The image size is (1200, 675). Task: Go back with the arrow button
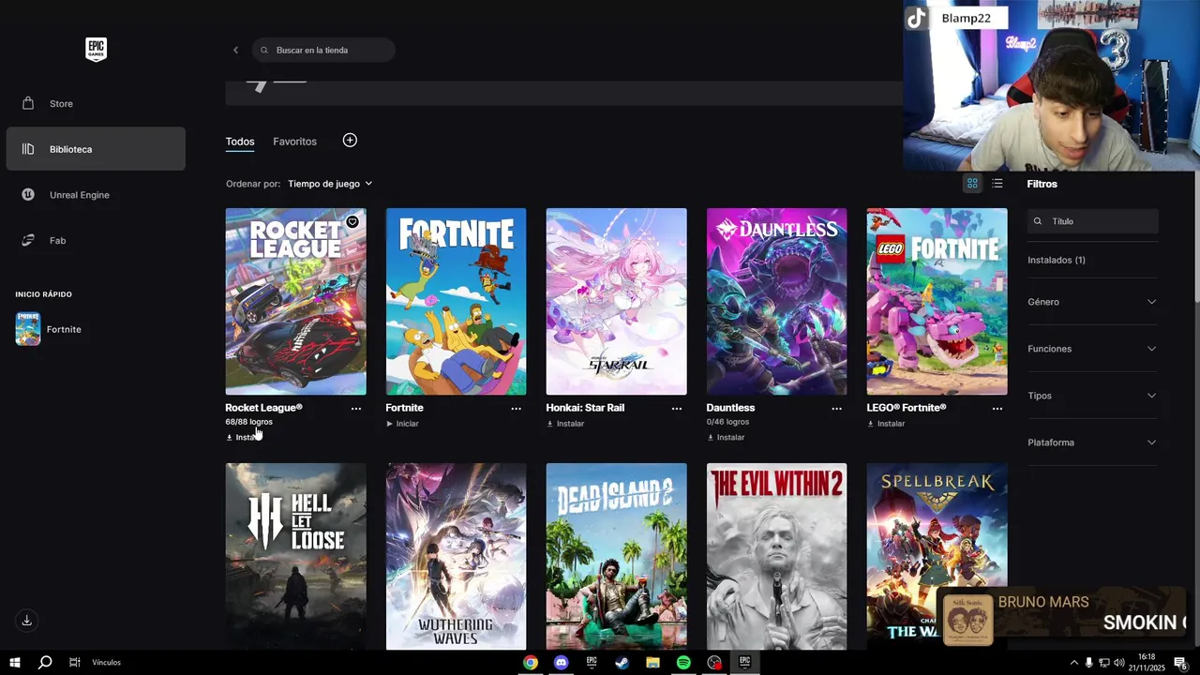pos(235,50)
